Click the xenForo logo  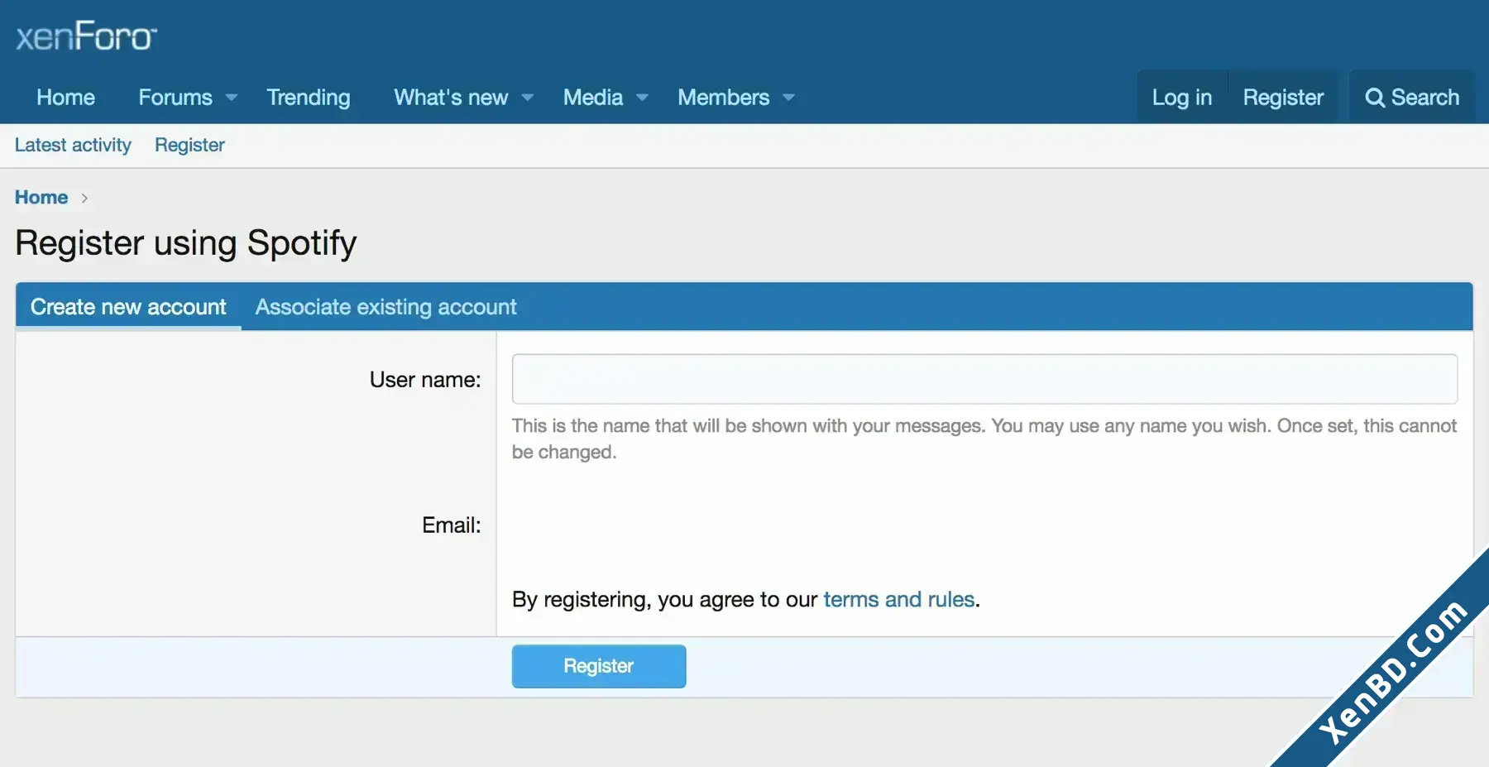[86, 36]
